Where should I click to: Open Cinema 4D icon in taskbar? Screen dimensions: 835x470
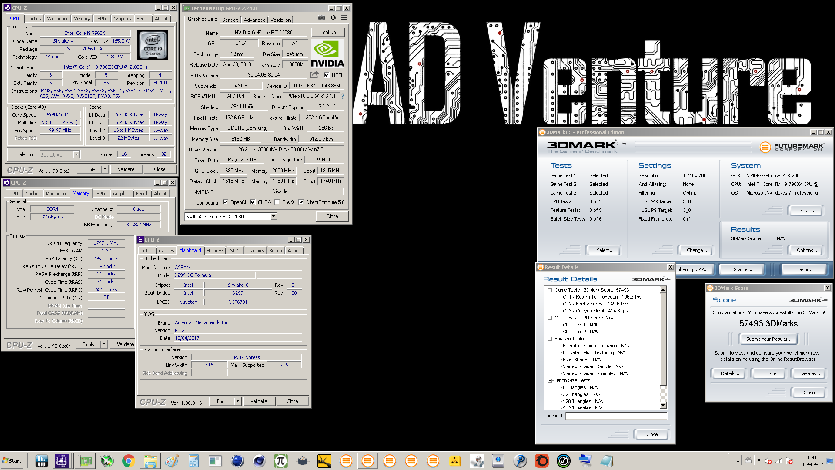coord(259,460)
